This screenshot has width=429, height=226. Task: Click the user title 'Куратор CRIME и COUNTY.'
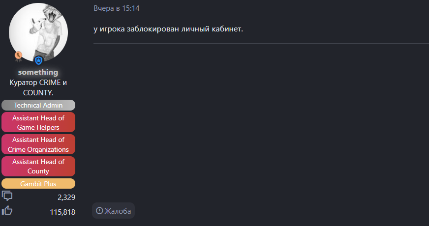click(38, 87)
